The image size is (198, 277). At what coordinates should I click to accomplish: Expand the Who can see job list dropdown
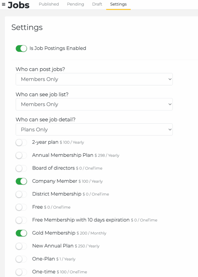coord(94,104)
